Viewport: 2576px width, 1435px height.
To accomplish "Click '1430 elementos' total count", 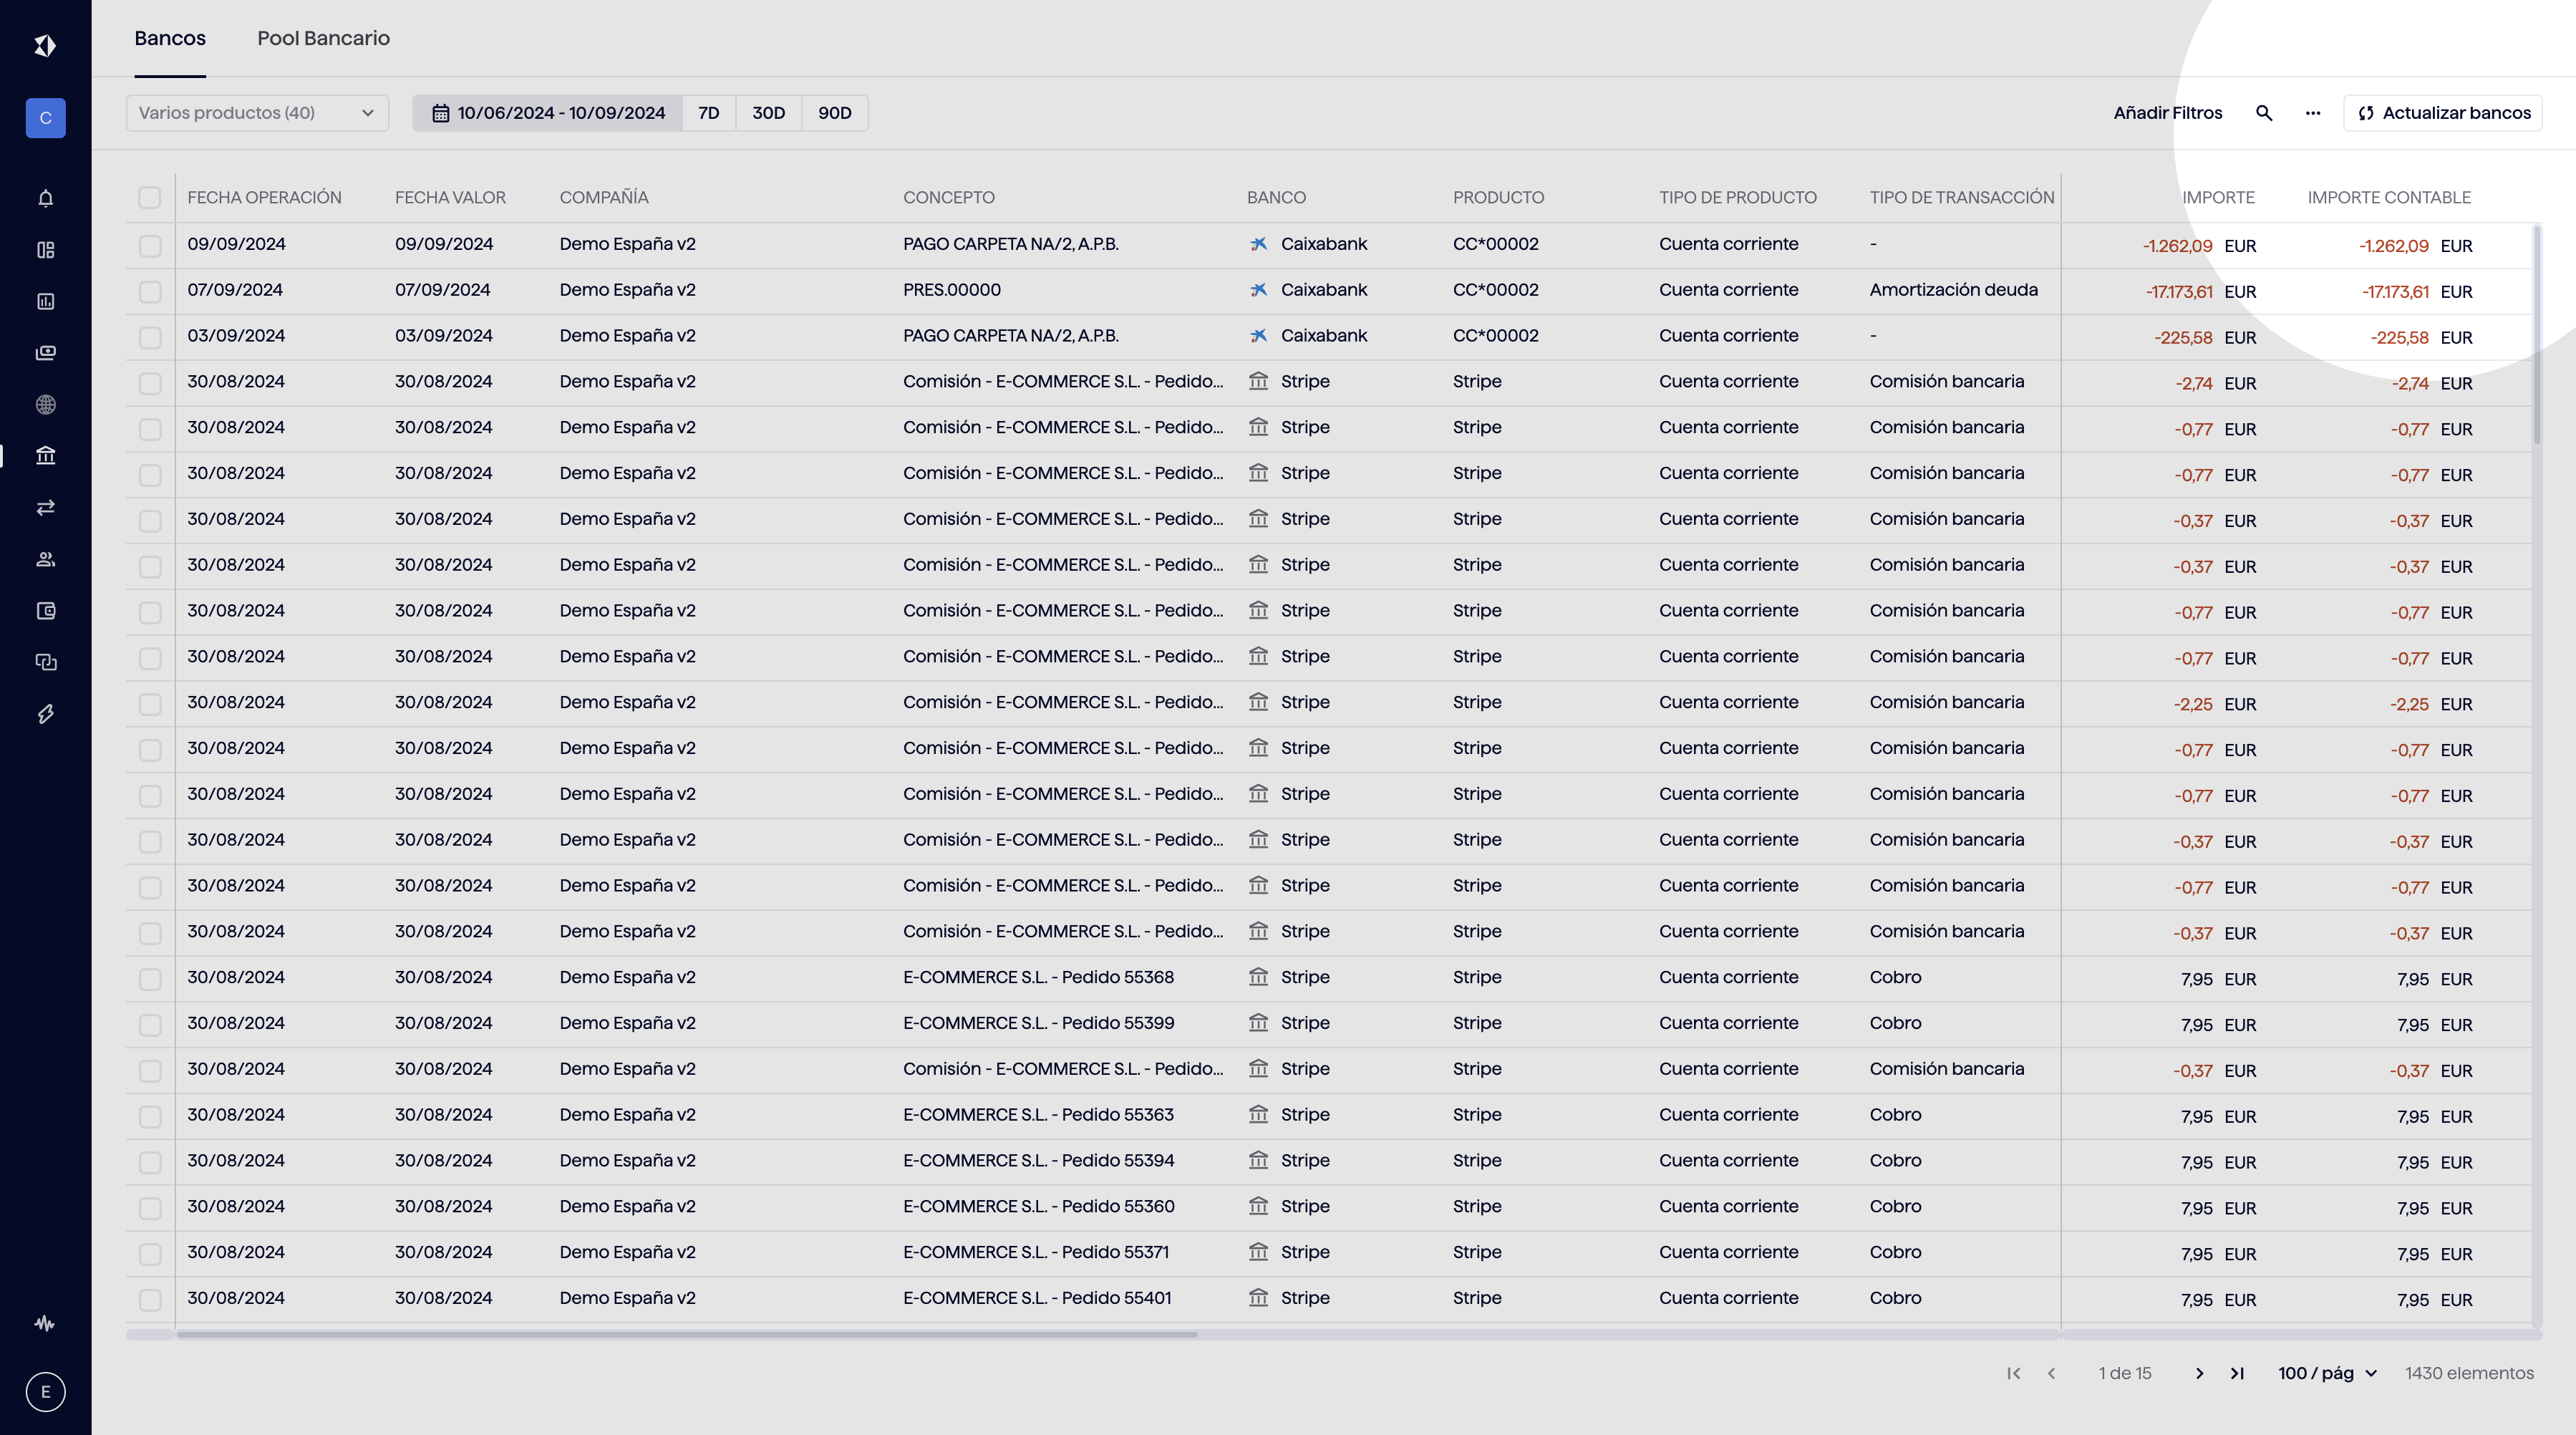I will click(x=2469, y=1374).
